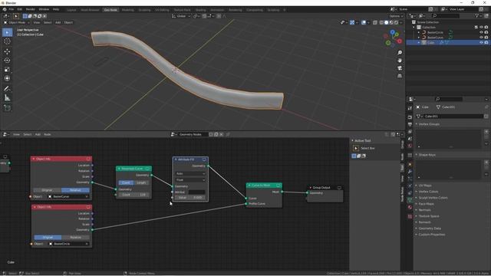Open the Material properties tab

coord(410,207)
